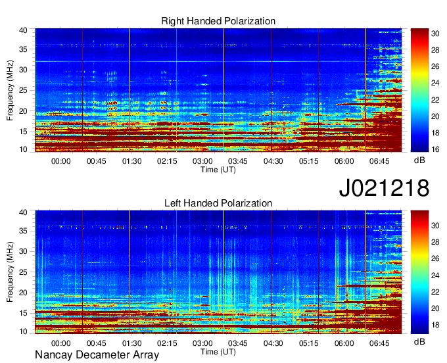Viewport: 447px width, 363px height.
Task: Click "Frequency (MHz)" label of the upper plot
Action: (10, 90)
